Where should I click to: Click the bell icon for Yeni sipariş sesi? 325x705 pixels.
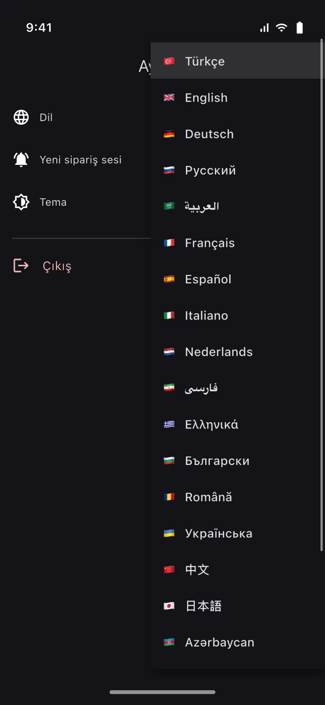click(21, 160)
